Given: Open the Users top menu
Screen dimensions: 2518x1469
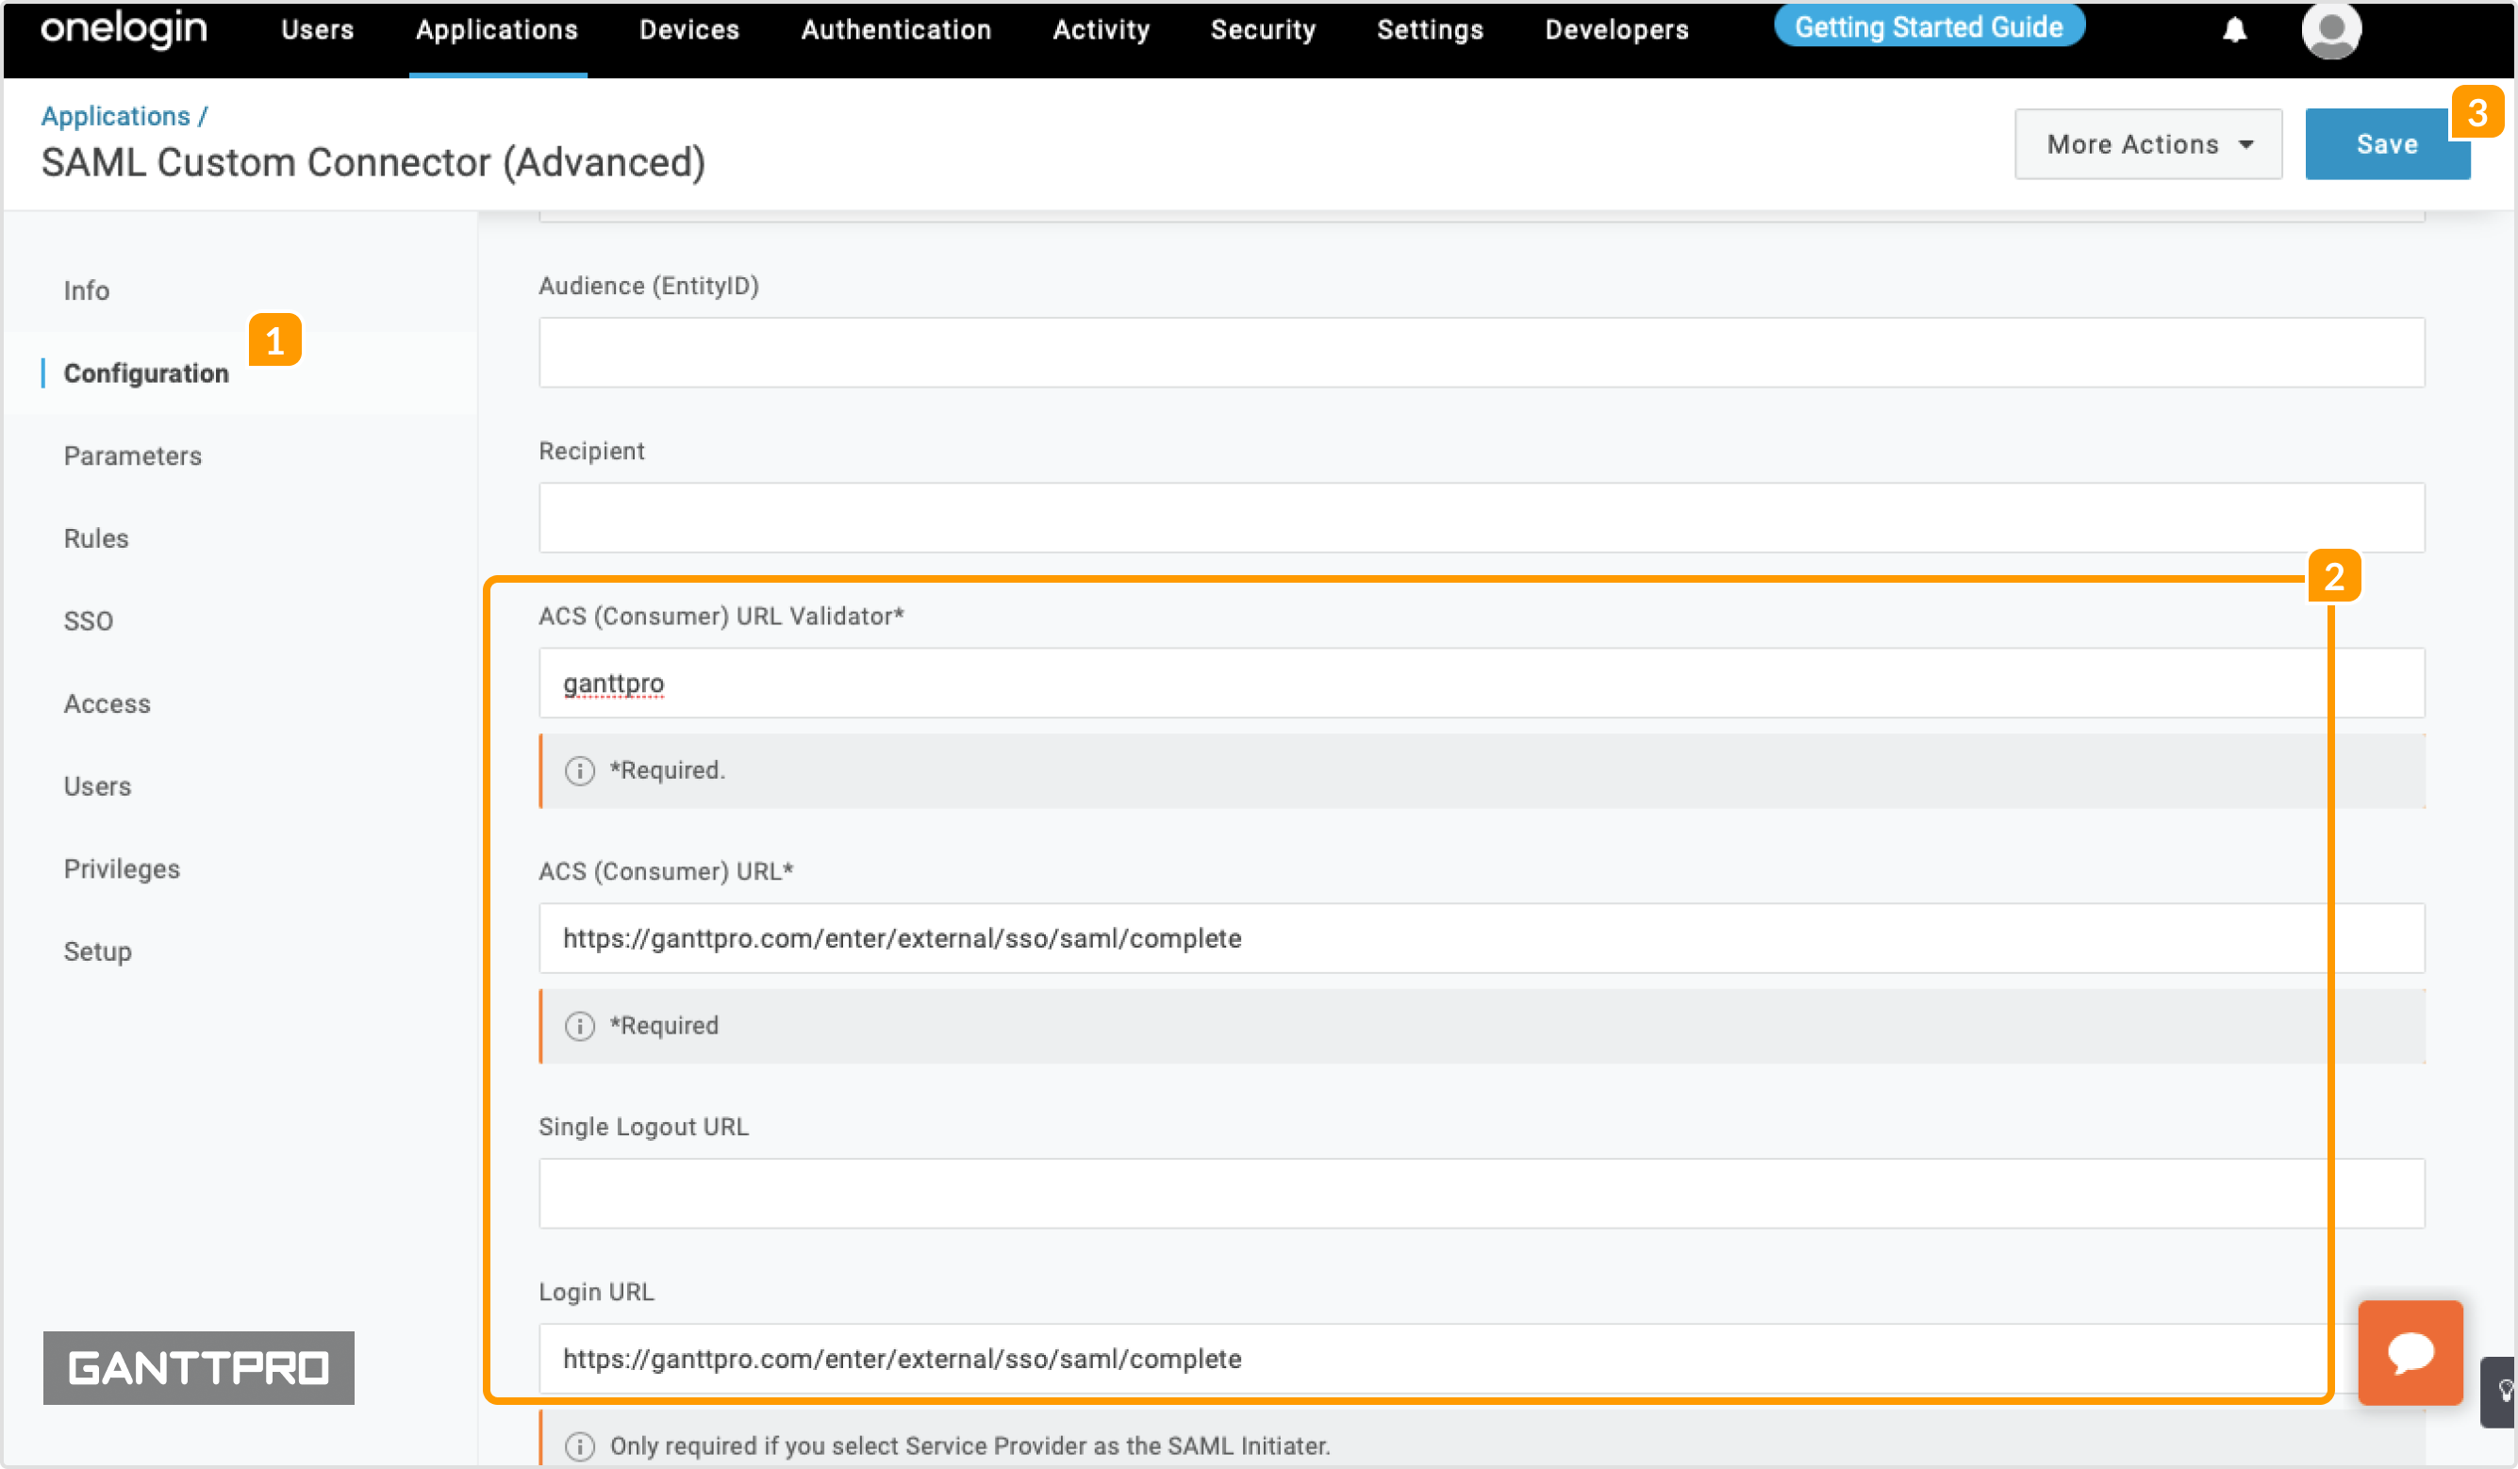Looking at the screenshot, I should click(x=318, y=30).
